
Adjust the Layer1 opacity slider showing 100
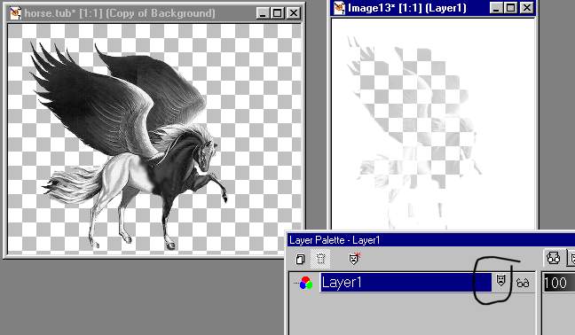[556, 283]
